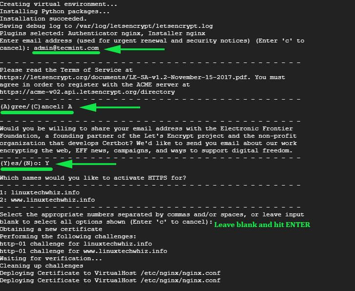The height and width of the screenshot is (291, 355).
Task: Click the green arrow beside Agree/Cancel prompt
Action: tap(110, 107)
